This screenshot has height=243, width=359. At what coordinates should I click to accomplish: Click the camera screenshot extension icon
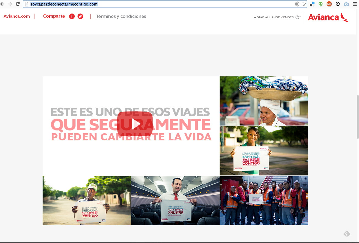point(346,4)
